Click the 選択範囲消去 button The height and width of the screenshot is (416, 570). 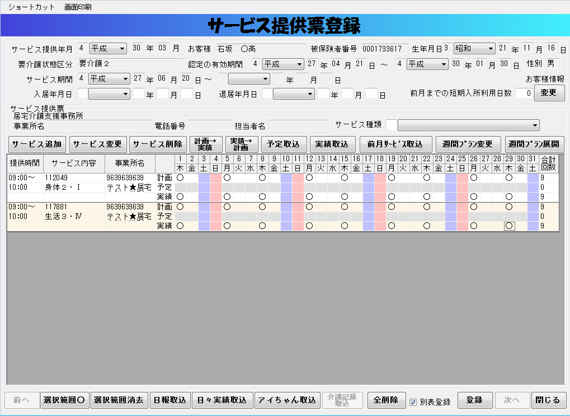[119, 400]
